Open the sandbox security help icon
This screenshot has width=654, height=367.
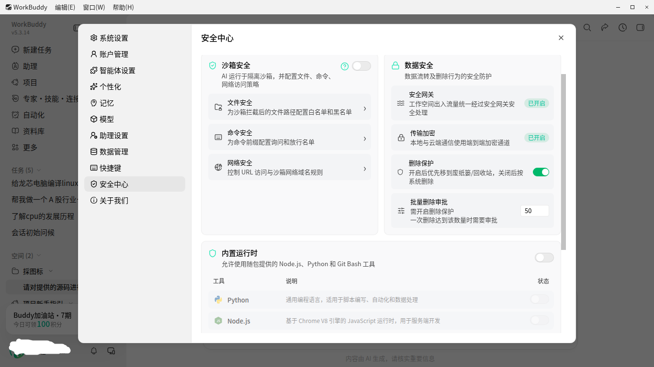pos(345,66)
